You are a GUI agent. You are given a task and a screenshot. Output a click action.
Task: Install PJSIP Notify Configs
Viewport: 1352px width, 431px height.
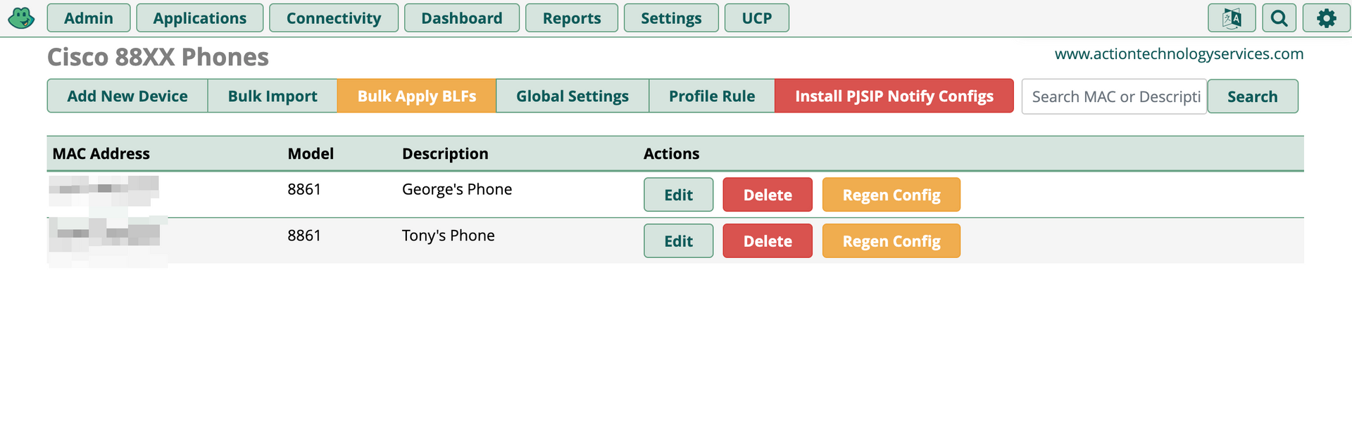(x=894, y=96)
